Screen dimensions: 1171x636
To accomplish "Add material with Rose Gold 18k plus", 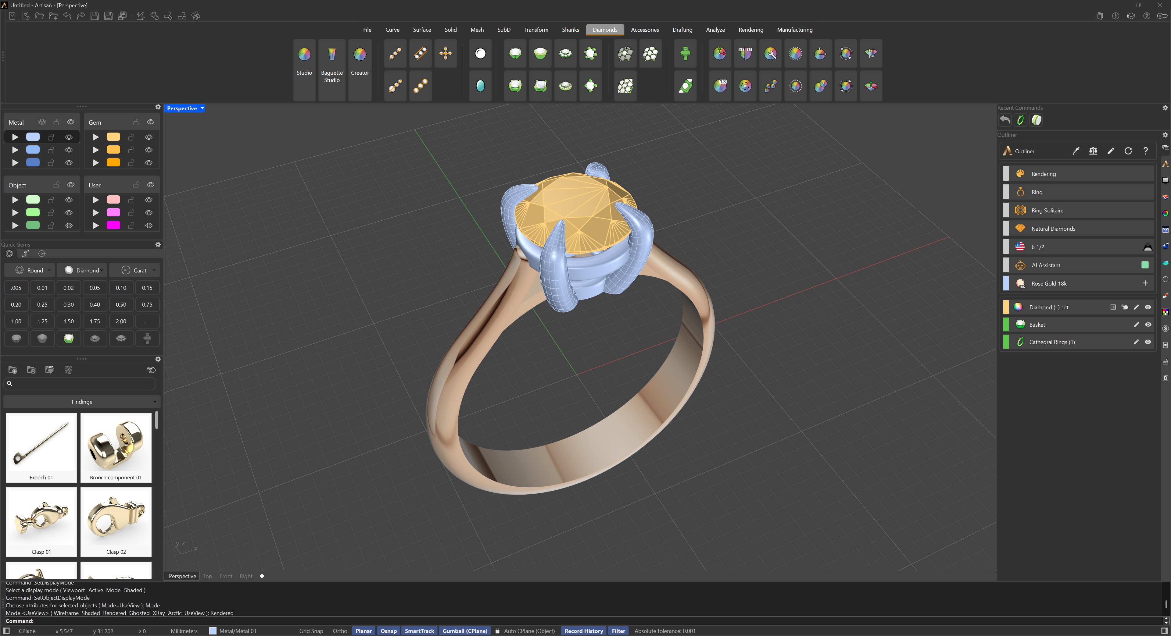I will 1145,283.
